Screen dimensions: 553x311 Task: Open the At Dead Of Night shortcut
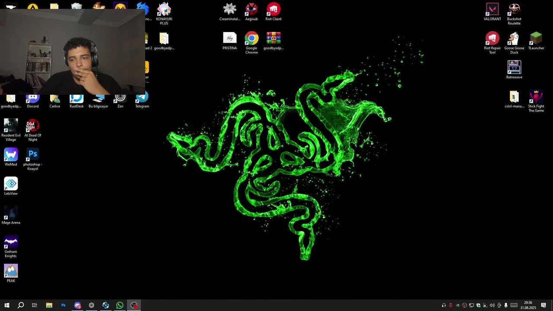coord(33,130)
